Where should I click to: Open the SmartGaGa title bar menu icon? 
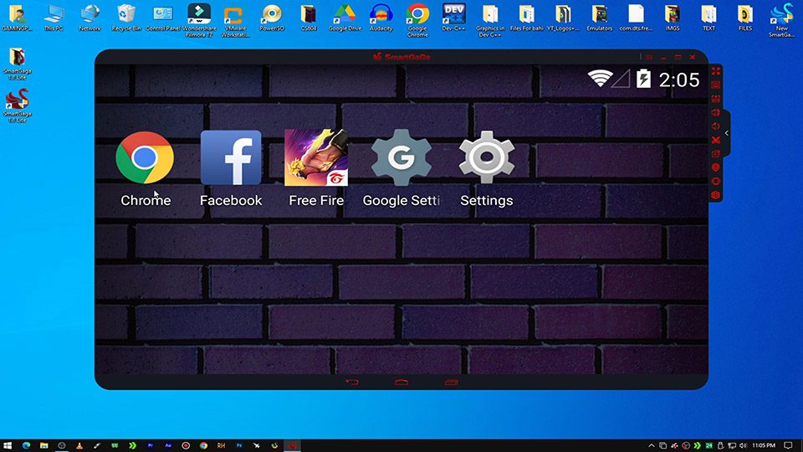click(649, 57)
